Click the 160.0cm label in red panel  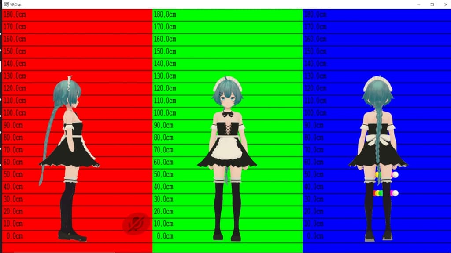click(x=15, y=39)
